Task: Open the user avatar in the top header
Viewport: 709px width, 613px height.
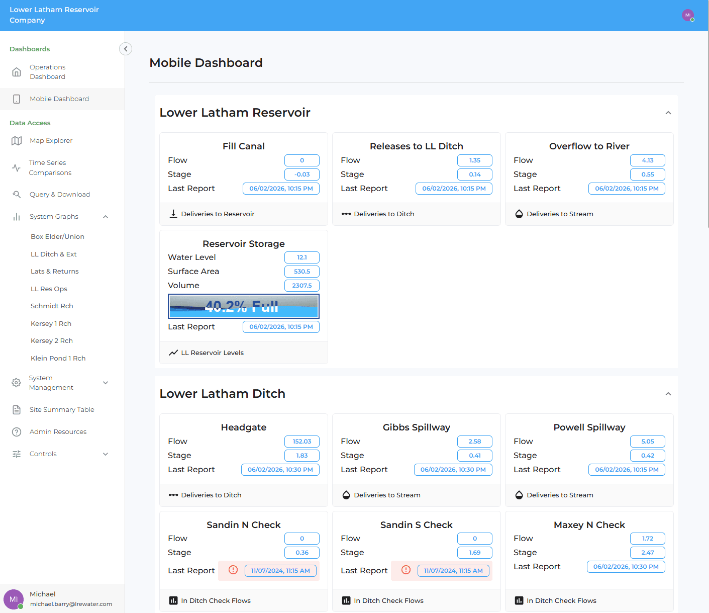Action: (x=688, y=15)
